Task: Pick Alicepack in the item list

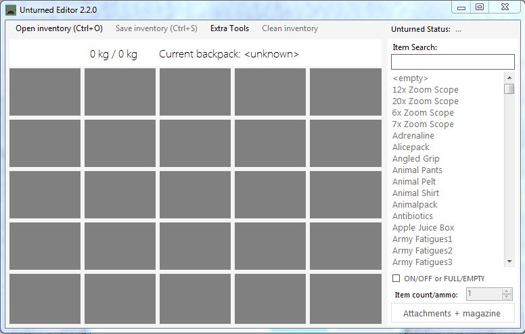Action: tap(411, 147)
